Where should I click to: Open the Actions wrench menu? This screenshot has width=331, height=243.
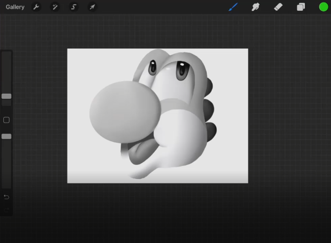(36, 7)
